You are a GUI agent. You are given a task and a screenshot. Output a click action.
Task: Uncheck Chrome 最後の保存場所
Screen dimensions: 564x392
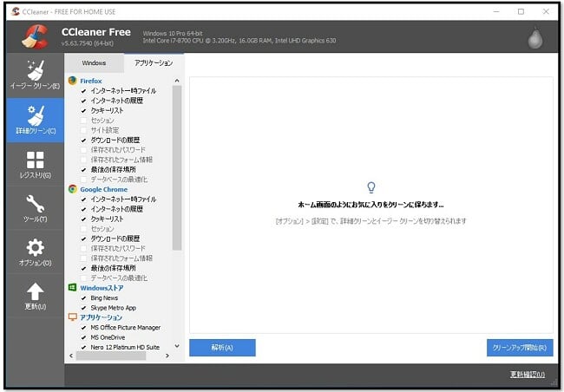pyautogui.click(x=83, y=268)
